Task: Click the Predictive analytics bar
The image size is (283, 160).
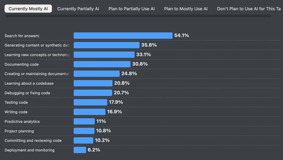Action: (x=84, y=121)
